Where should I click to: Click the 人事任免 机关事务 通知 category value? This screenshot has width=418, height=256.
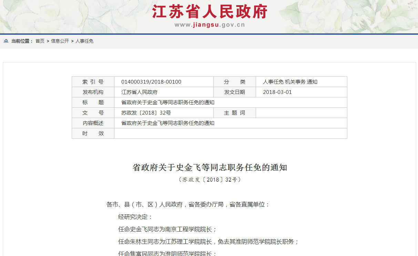point(290,82)
